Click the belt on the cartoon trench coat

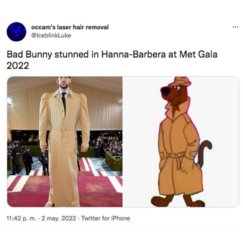(174, 156)
